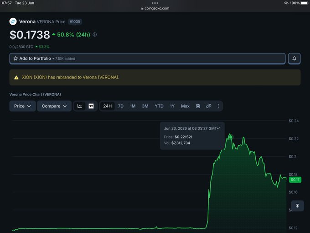
Task: Open the calendar date range picker
Action: pos(198,106)
